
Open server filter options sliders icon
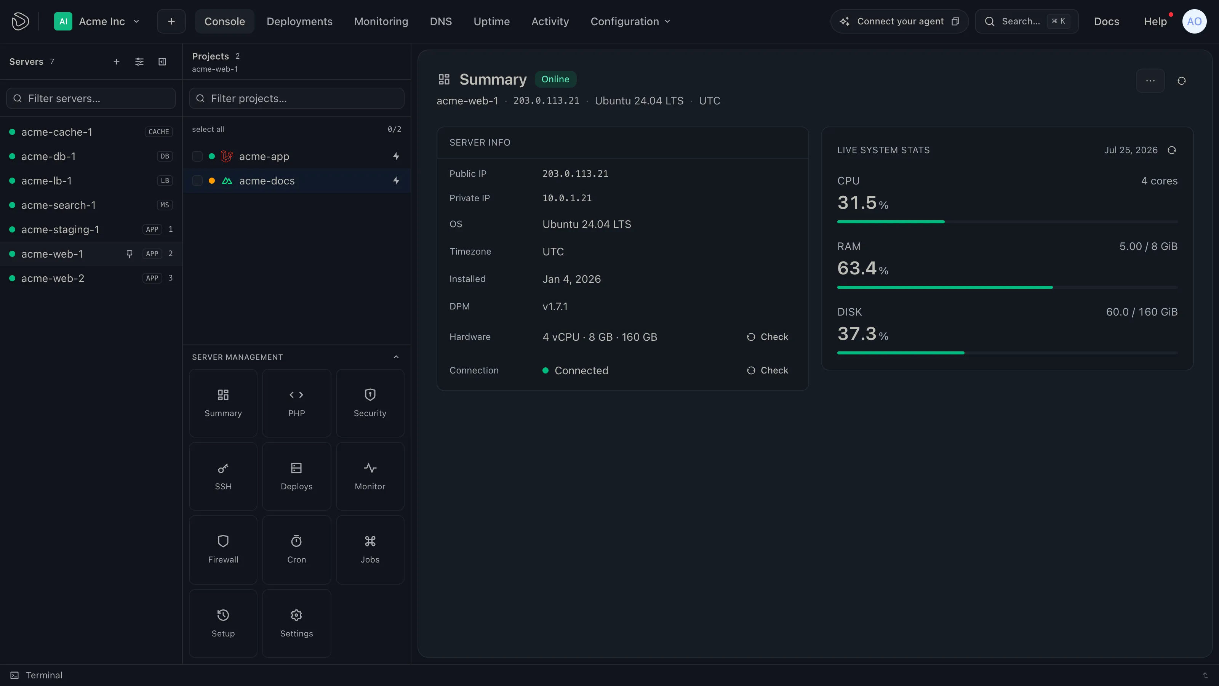[139, 61]
